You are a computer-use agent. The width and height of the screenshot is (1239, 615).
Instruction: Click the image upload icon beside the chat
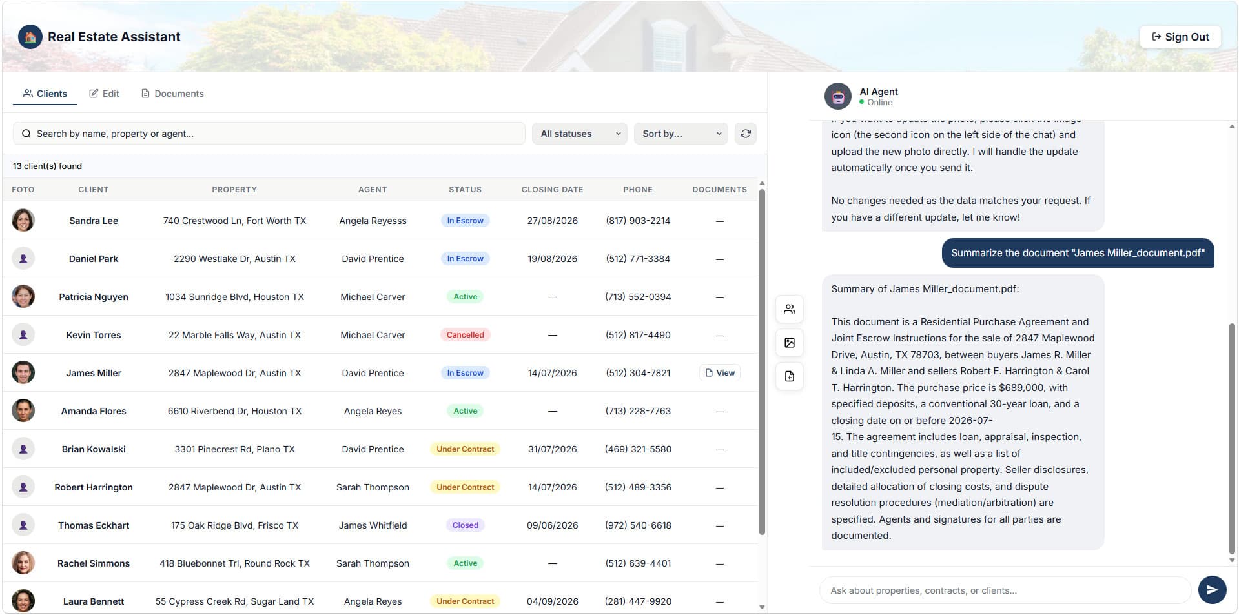tap(789, 343)
